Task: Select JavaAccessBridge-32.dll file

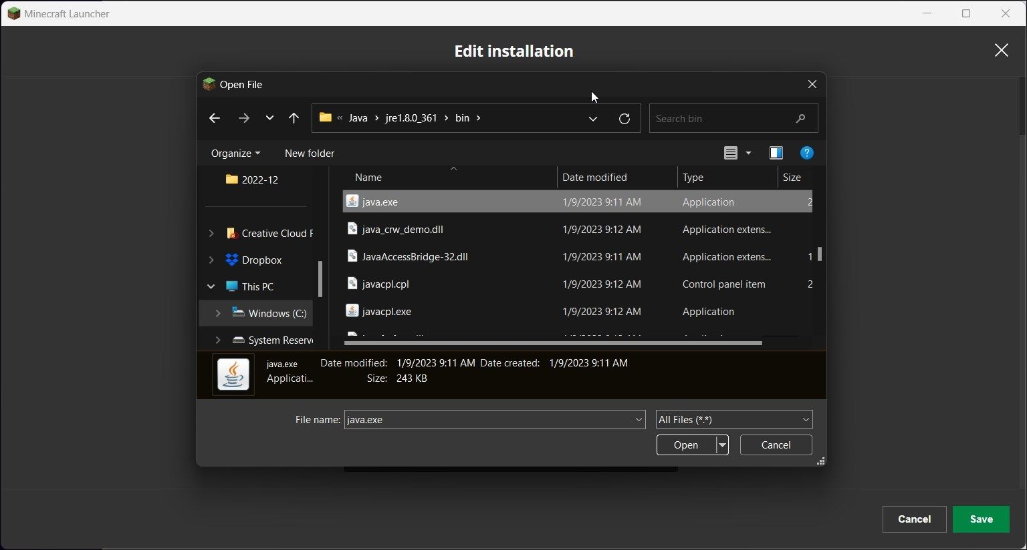Action: [x=415, y=256]
